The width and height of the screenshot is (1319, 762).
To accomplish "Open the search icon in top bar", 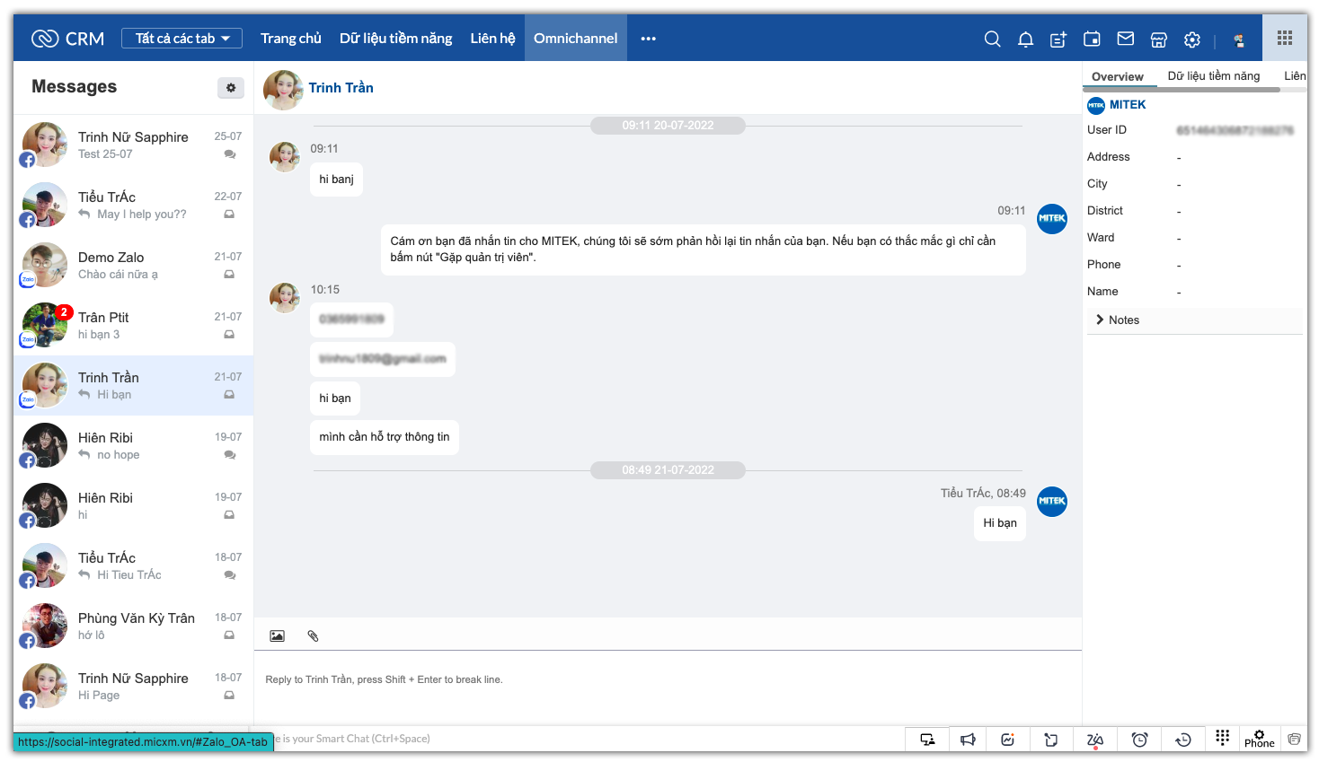I will 992,39.
